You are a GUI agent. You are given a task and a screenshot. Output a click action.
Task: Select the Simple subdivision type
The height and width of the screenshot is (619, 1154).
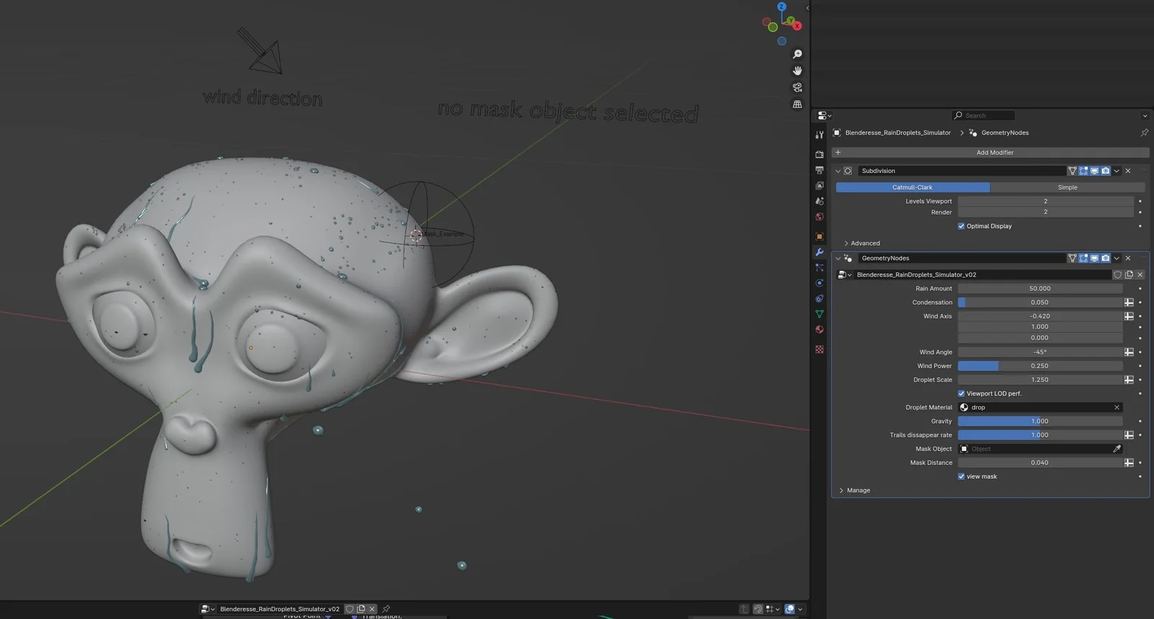click(x=1067, y=187)
